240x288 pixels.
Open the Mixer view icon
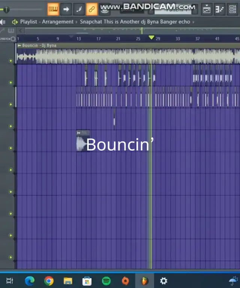[x=207, y=9]
